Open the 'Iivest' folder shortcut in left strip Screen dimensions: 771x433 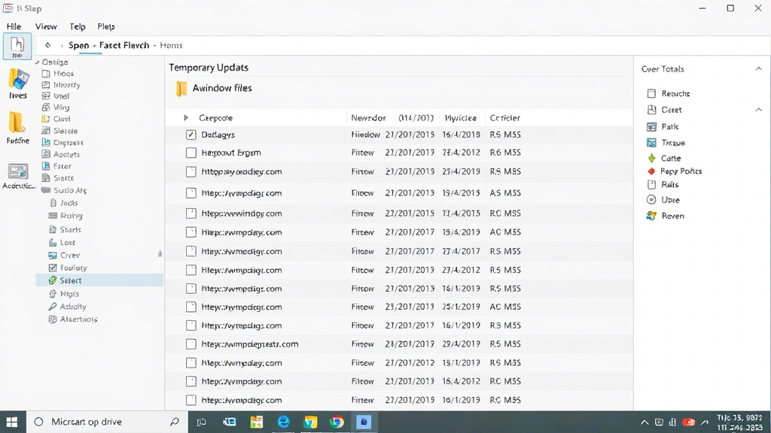(18, 83)
